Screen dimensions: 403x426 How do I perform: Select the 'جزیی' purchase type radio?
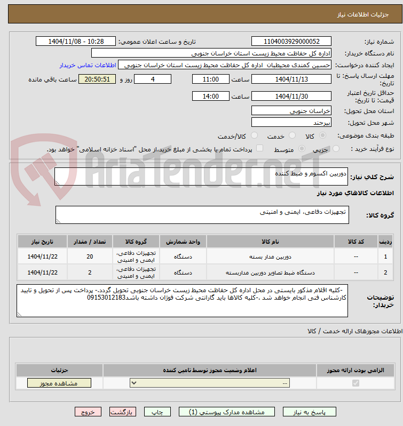(x=336, y=149)
